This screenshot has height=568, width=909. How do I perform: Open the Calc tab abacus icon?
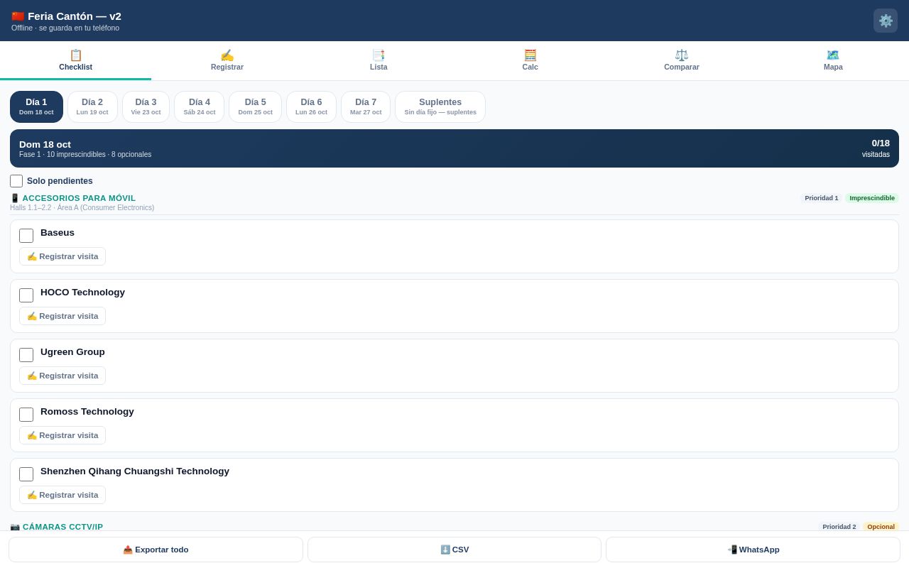pos(530,55)
